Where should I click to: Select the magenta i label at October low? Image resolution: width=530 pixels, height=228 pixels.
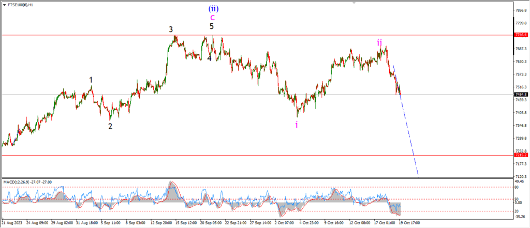pos(297,125)
